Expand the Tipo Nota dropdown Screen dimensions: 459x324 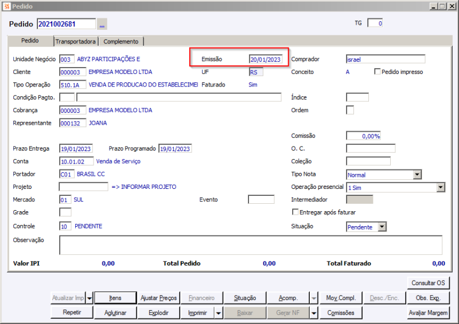click(417, 175)
